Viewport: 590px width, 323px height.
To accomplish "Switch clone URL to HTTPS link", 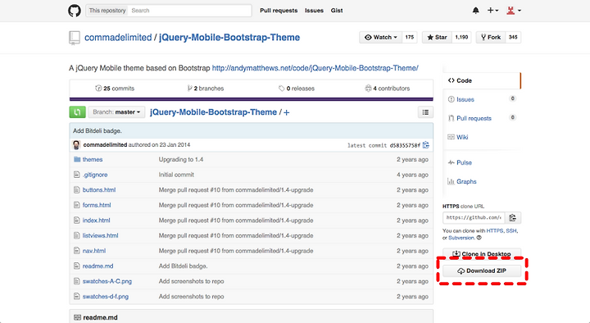I will pyautogui.click(x=494, y=230).
